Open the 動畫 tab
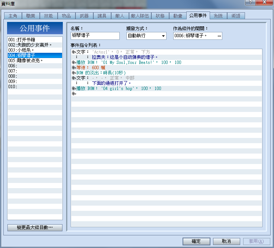The width and height of the screenshot is (274, 248). click(x=178, y=16)
